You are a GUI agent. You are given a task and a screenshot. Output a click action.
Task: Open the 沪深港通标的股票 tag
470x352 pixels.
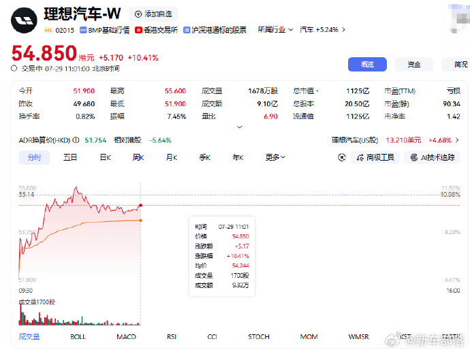[x=215, y=30]
